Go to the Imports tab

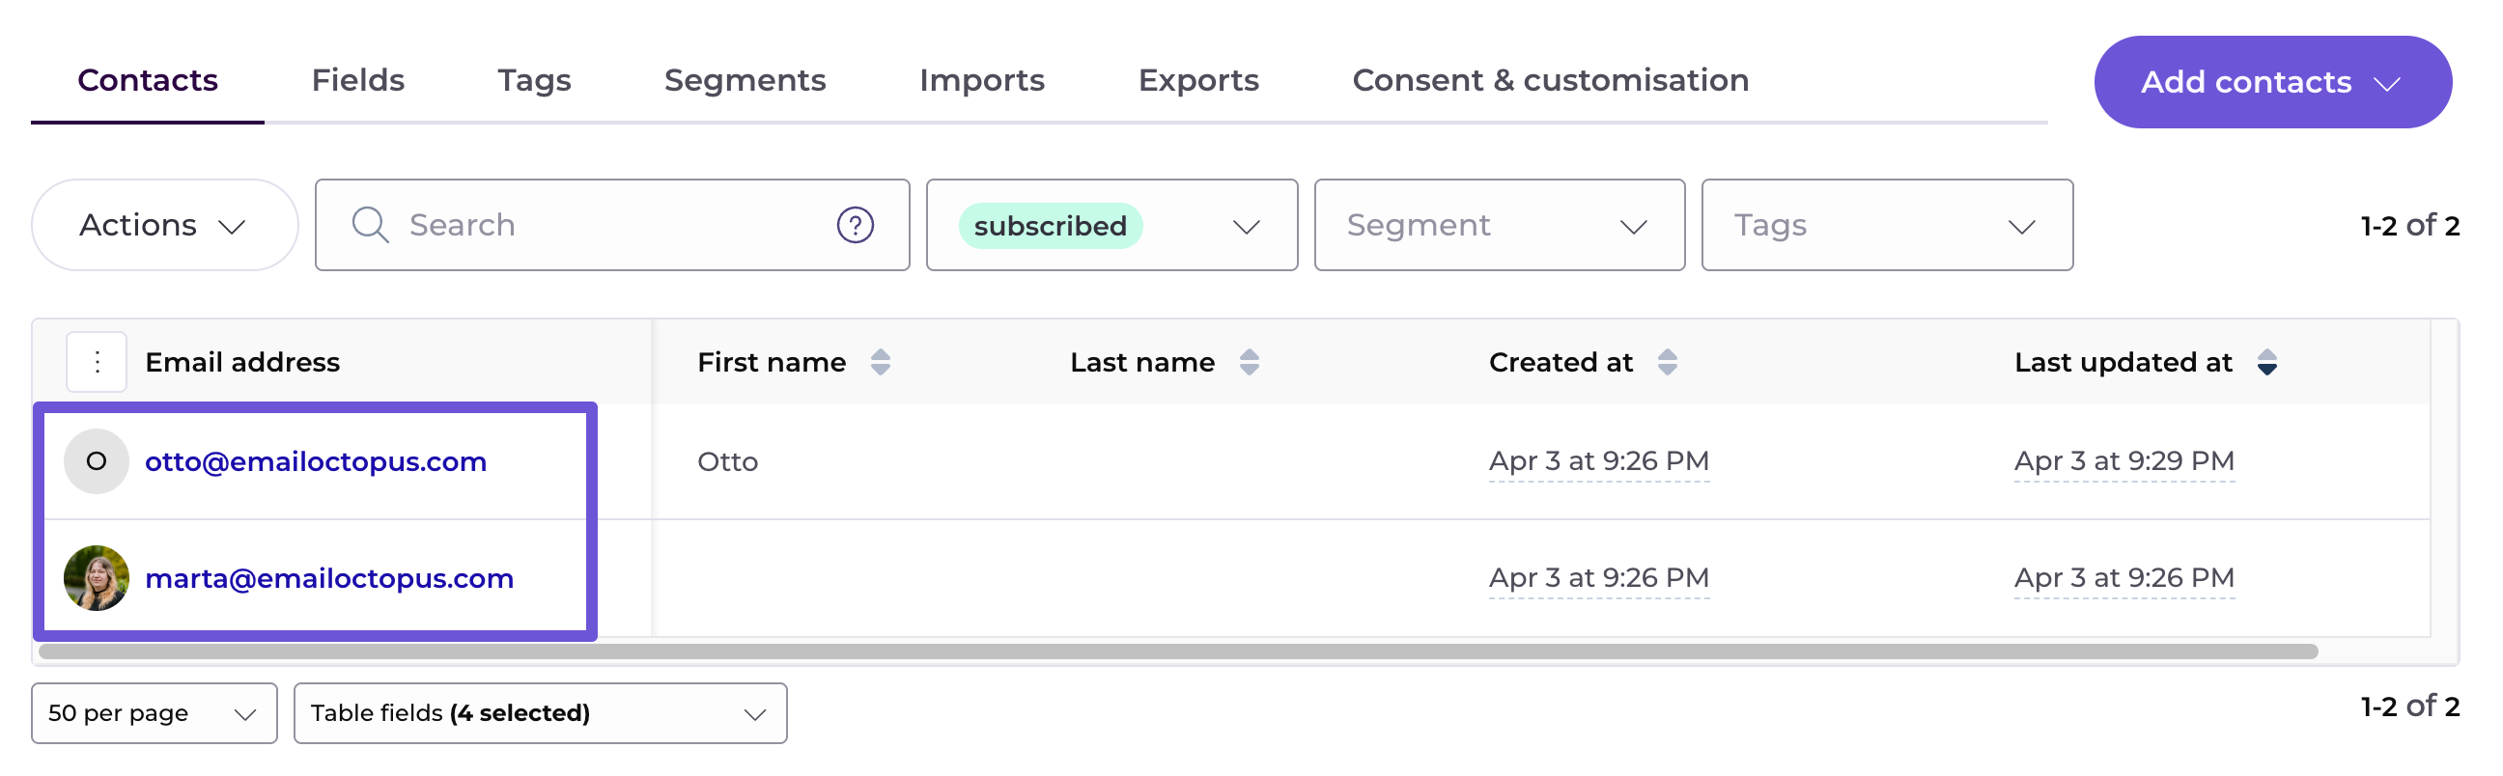tap(982, 81)
